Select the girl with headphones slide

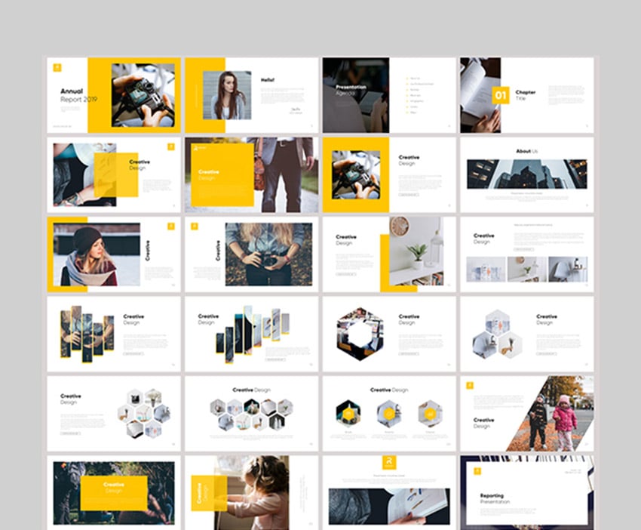(x=251, y=491)
